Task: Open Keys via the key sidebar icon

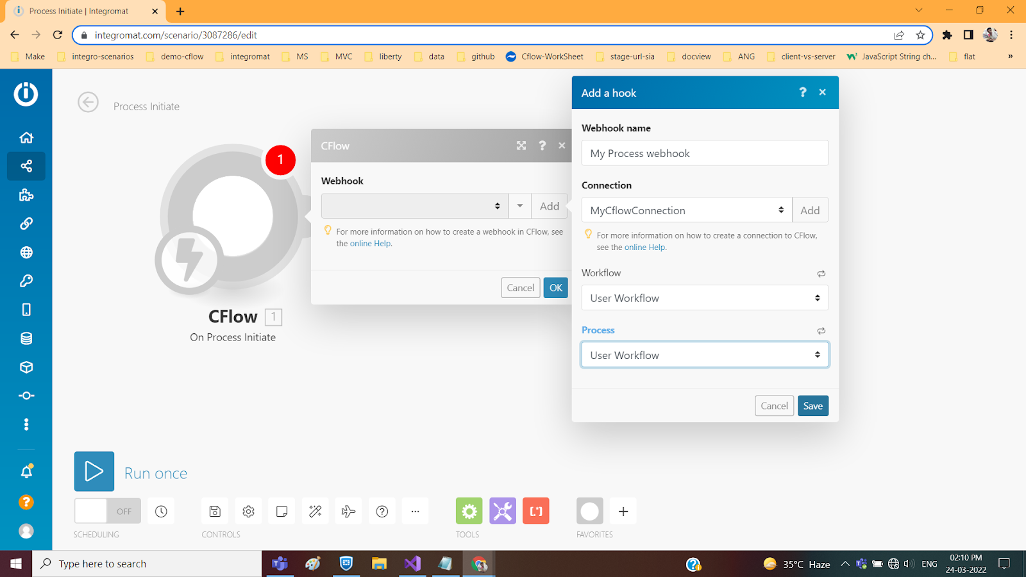Action: pos(26,281)
